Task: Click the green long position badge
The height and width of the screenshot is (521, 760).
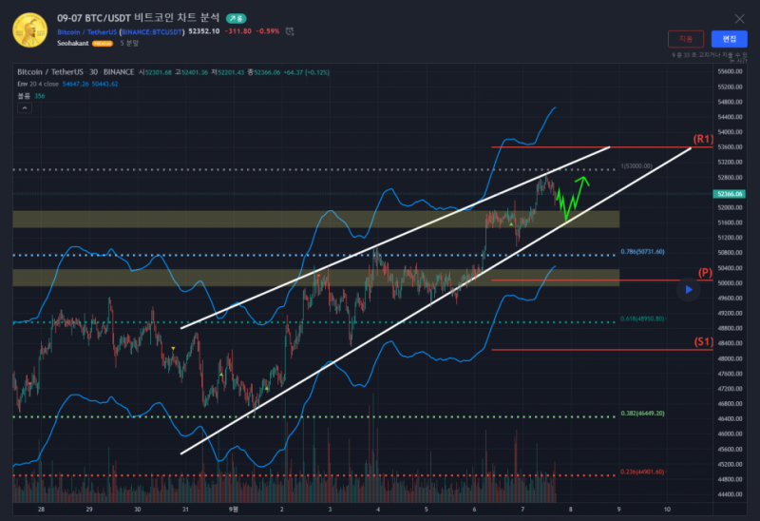Action: (x=237, y=18)
